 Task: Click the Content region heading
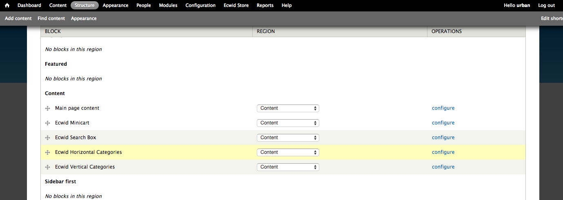pos(55,93)
